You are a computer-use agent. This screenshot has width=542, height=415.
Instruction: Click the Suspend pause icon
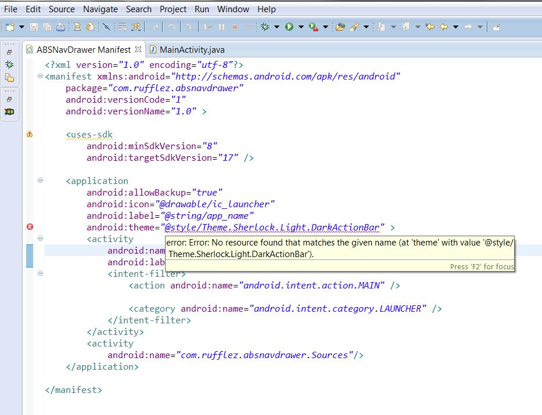221,27
